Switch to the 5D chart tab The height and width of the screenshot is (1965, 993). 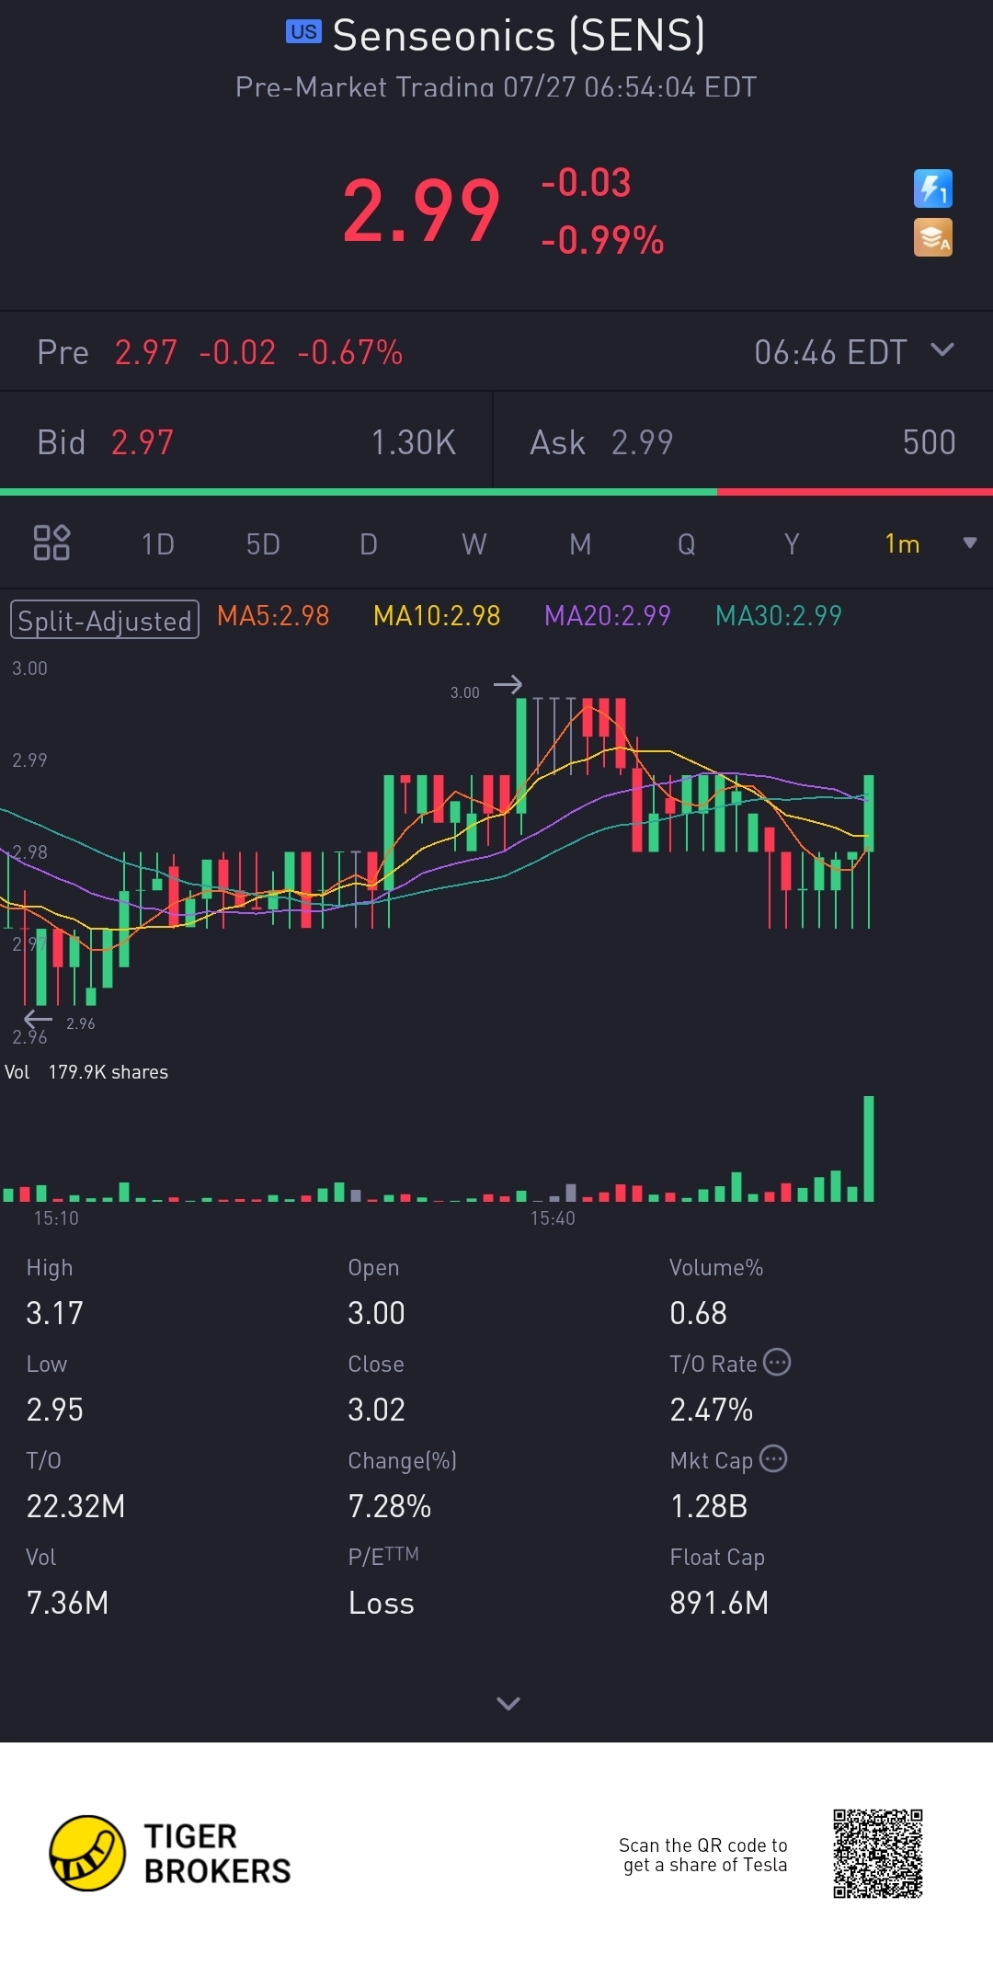263,544
